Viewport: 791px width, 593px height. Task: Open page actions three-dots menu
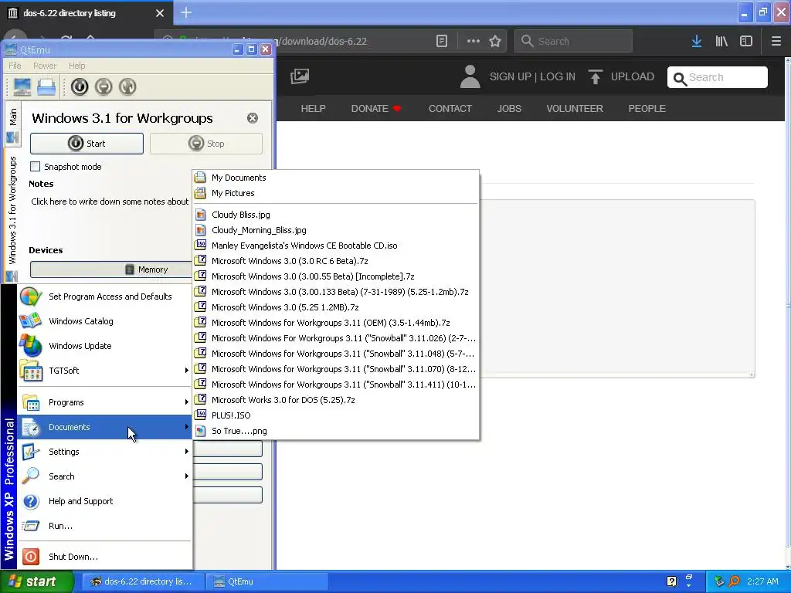tap(474, 42)
